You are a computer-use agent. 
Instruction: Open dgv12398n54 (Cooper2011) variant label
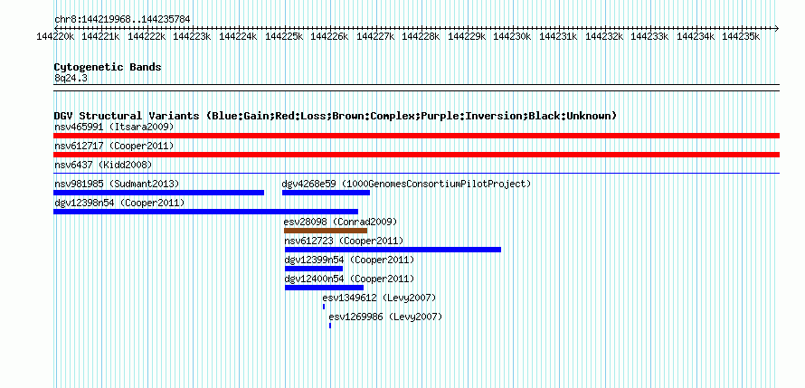[119, 203]
